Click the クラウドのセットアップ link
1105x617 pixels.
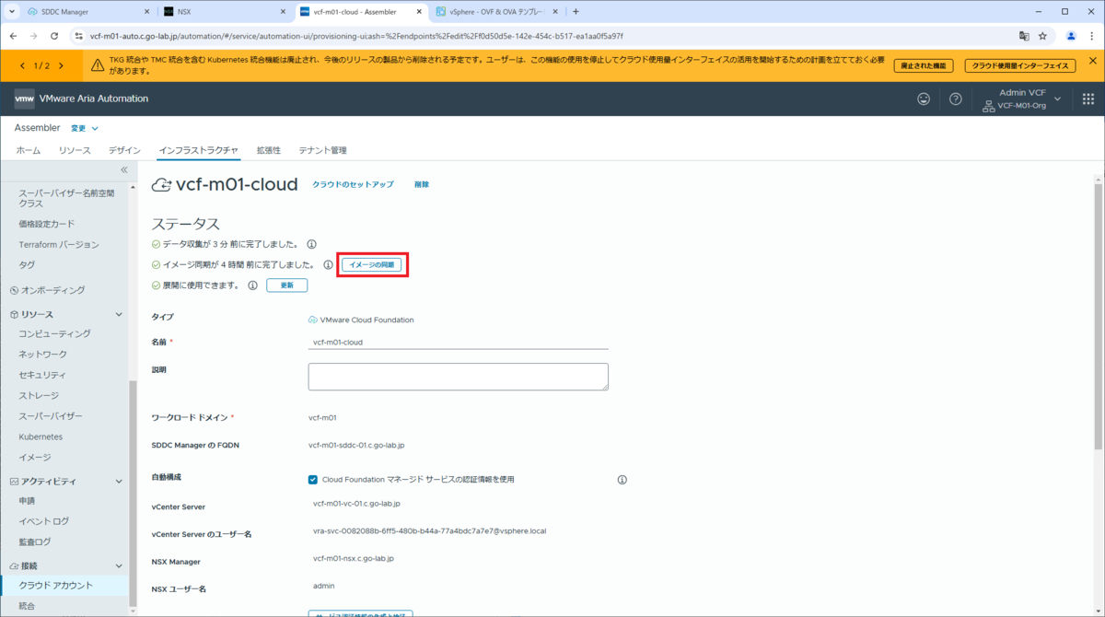(x=353, y=185)
